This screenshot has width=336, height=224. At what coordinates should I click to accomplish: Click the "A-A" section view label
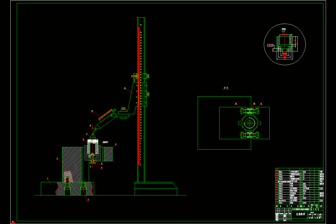pyautogui.click(x=226, y=88)
